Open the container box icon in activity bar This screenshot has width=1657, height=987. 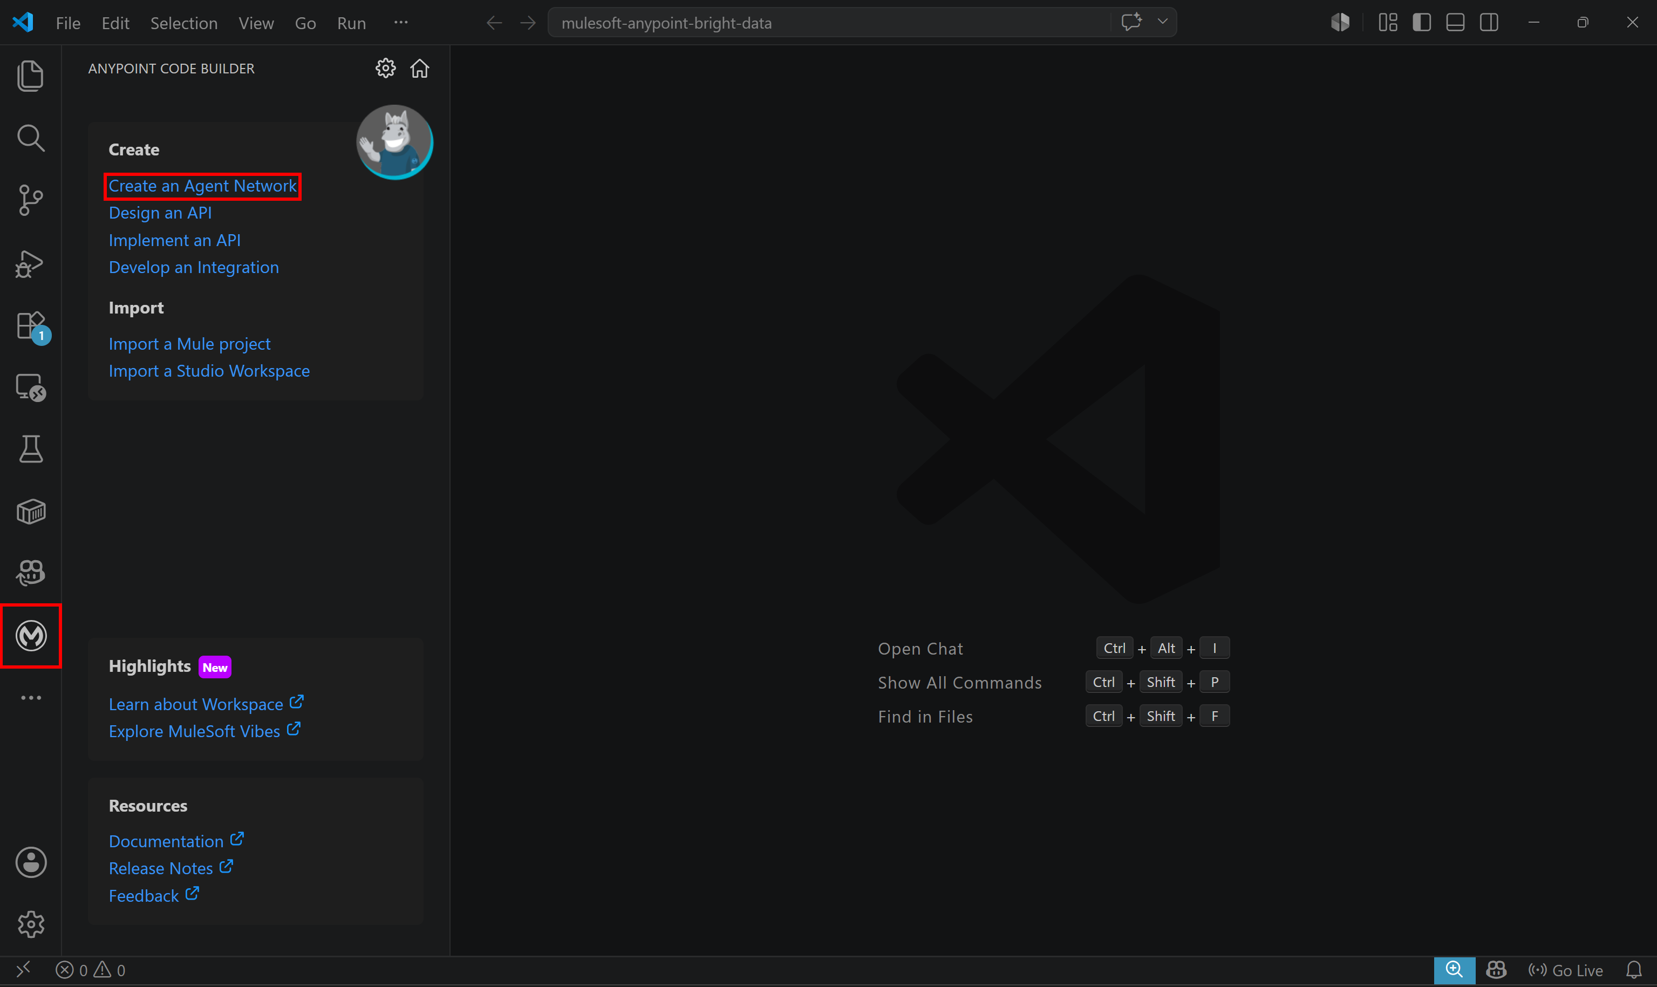click(x=31, y=512)
